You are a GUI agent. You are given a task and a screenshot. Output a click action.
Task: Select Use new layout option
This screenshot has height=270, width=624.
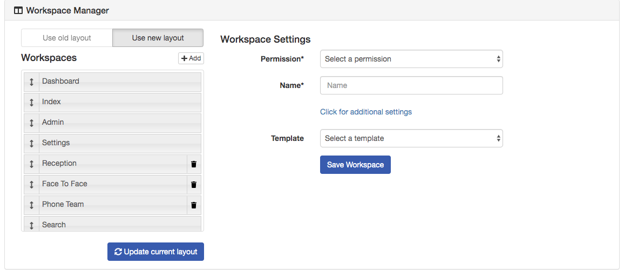tap(158, 38)
